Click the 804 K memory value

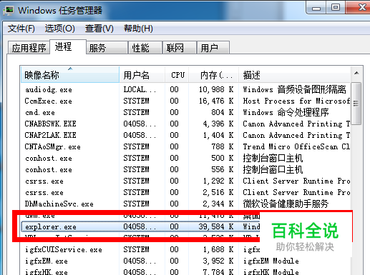point(223,112)
